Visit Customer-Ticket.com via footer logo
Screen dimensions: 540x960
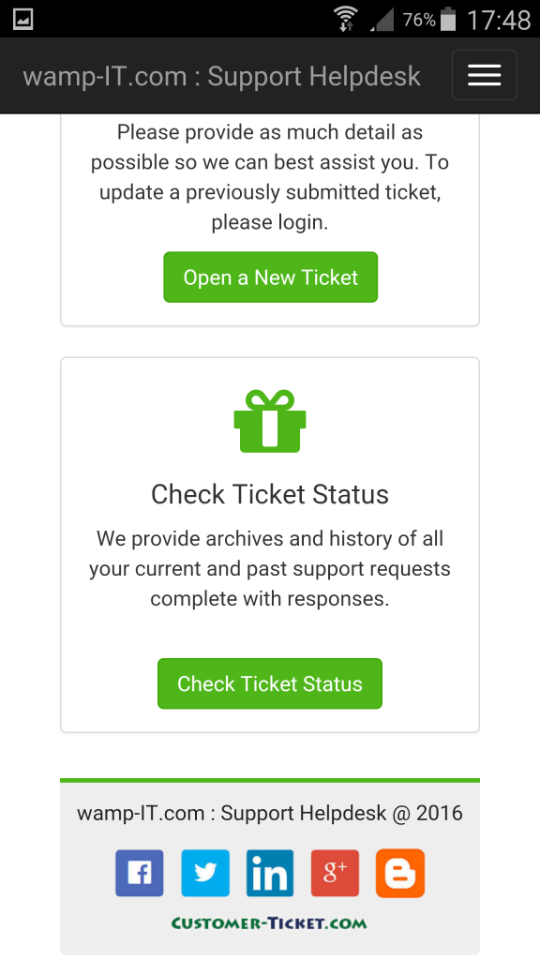pos(269,922)
